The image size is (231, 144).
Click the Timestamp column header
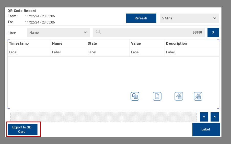29,44
